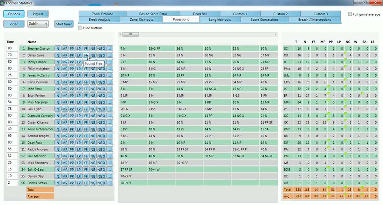Open the Players button
This screenshot has width=383, height=205.
[38, 14]
